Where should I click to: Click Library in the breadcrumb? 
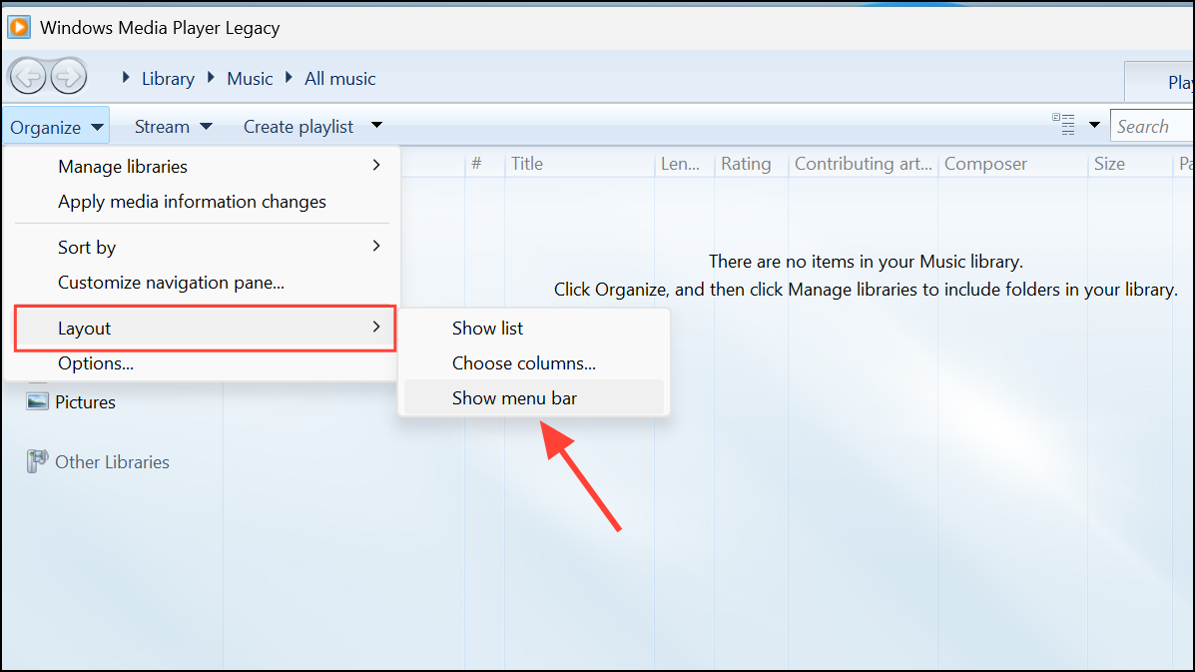[x=168, y=79]
